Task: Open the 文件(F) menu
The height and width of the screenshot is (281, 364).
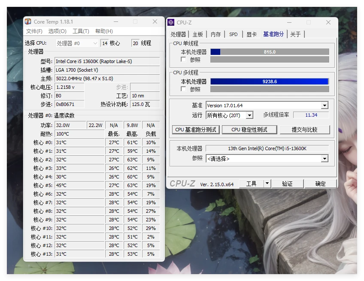Action: pos(34,31)
